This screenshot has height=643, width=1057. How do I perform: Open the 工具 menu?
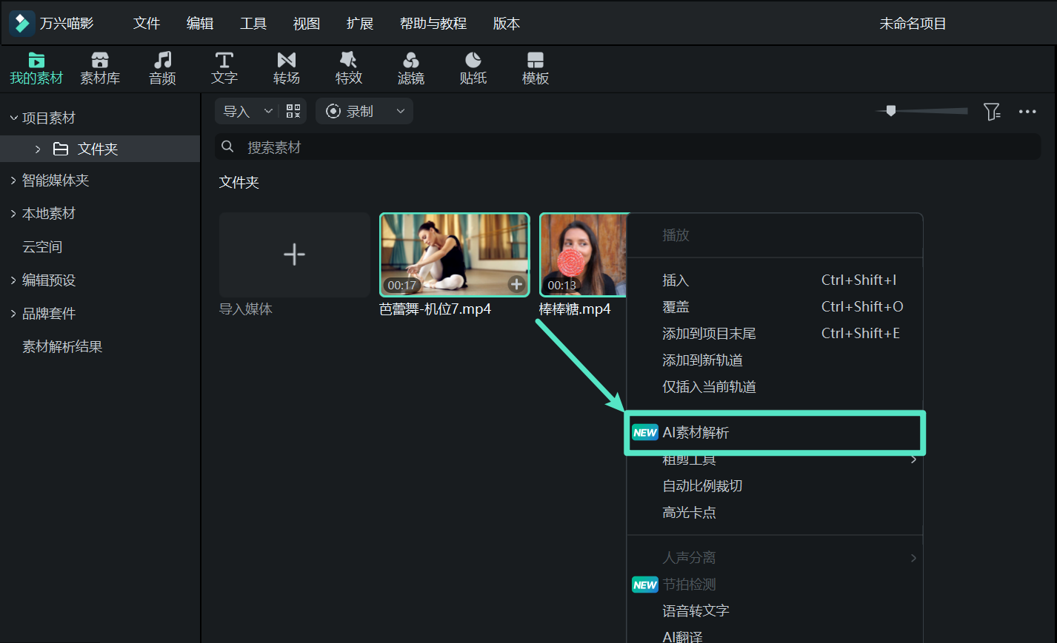pos(253,24)
